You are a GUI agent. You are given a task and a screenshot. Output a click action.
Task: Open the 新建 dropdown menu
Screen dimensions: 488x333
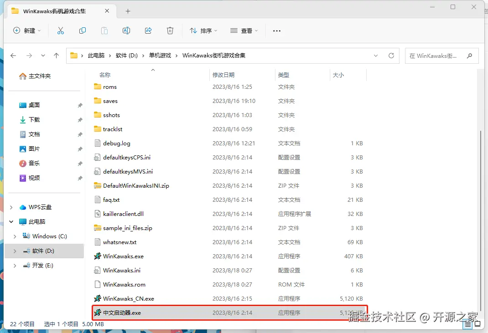(27, 31)
